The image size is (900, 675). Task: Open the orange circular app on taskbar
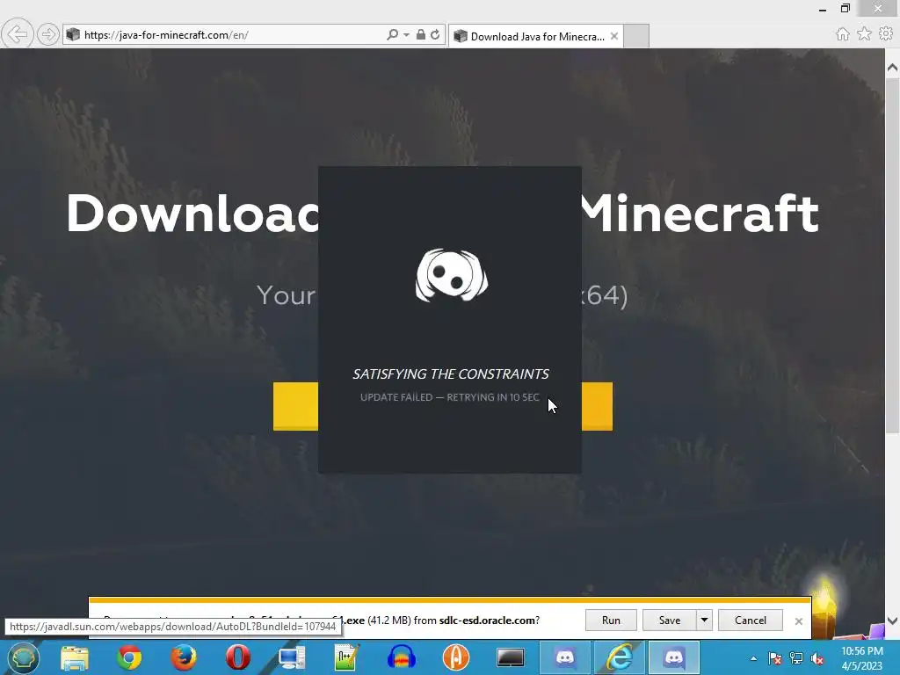pyautogui.click(x=456, y=657)
